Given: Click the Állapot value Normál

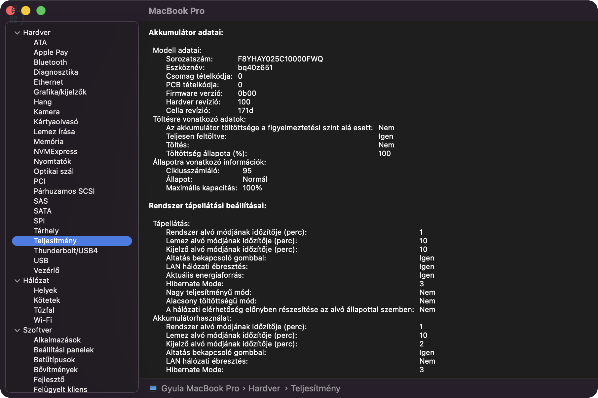Looking at the screenshot, I should tap(255, 179).
